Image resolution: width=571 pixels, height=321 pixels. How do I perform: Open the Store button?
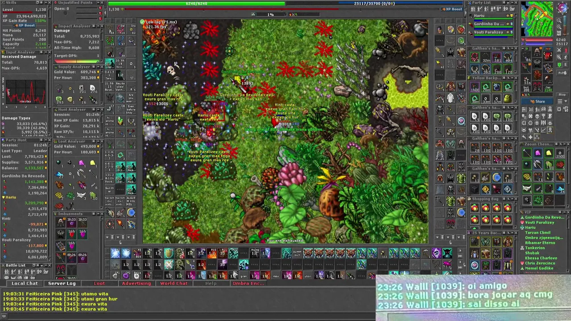tap(537, 101)
